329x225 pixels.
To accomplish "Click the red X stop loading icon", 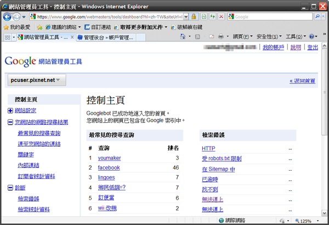I will [x=221, y=16].
